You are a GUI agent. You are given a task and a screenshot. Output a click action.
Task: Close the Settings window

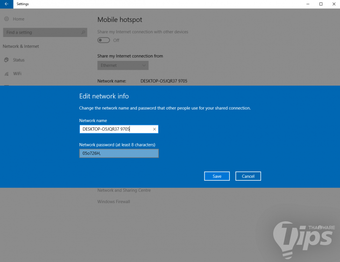334,4
